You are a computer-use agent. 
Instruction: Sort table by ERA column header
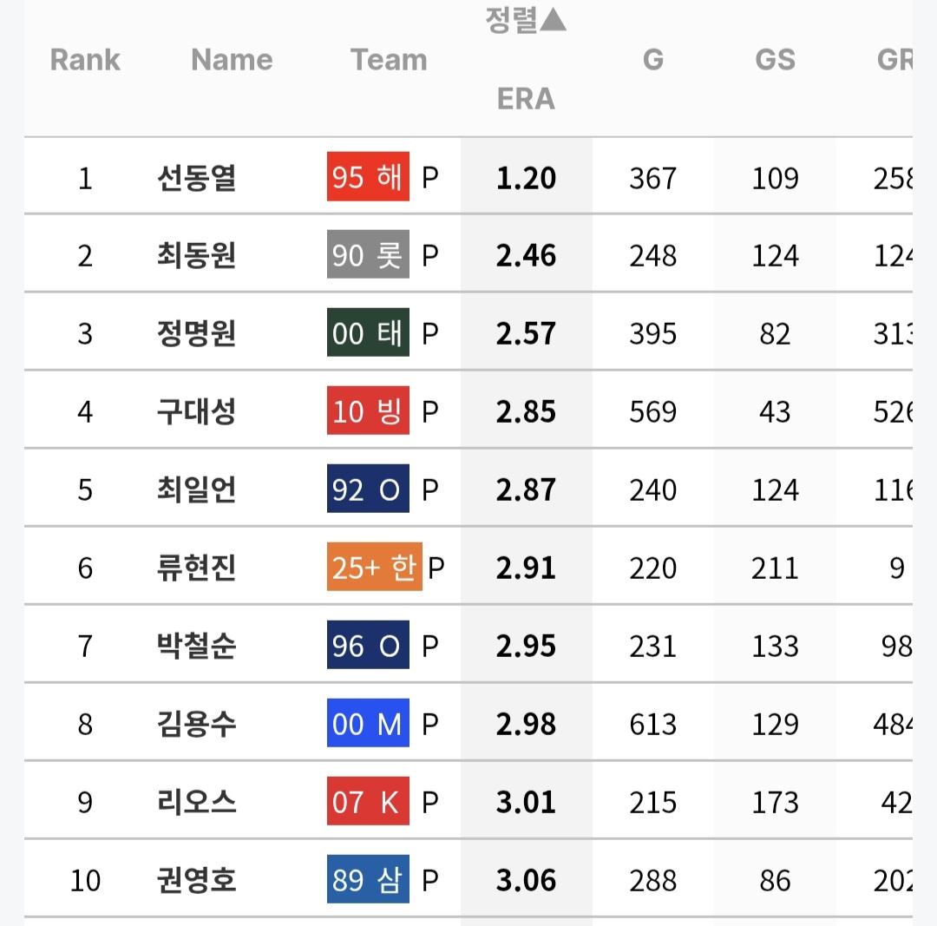pyautogui.click(x=526, y=99)
